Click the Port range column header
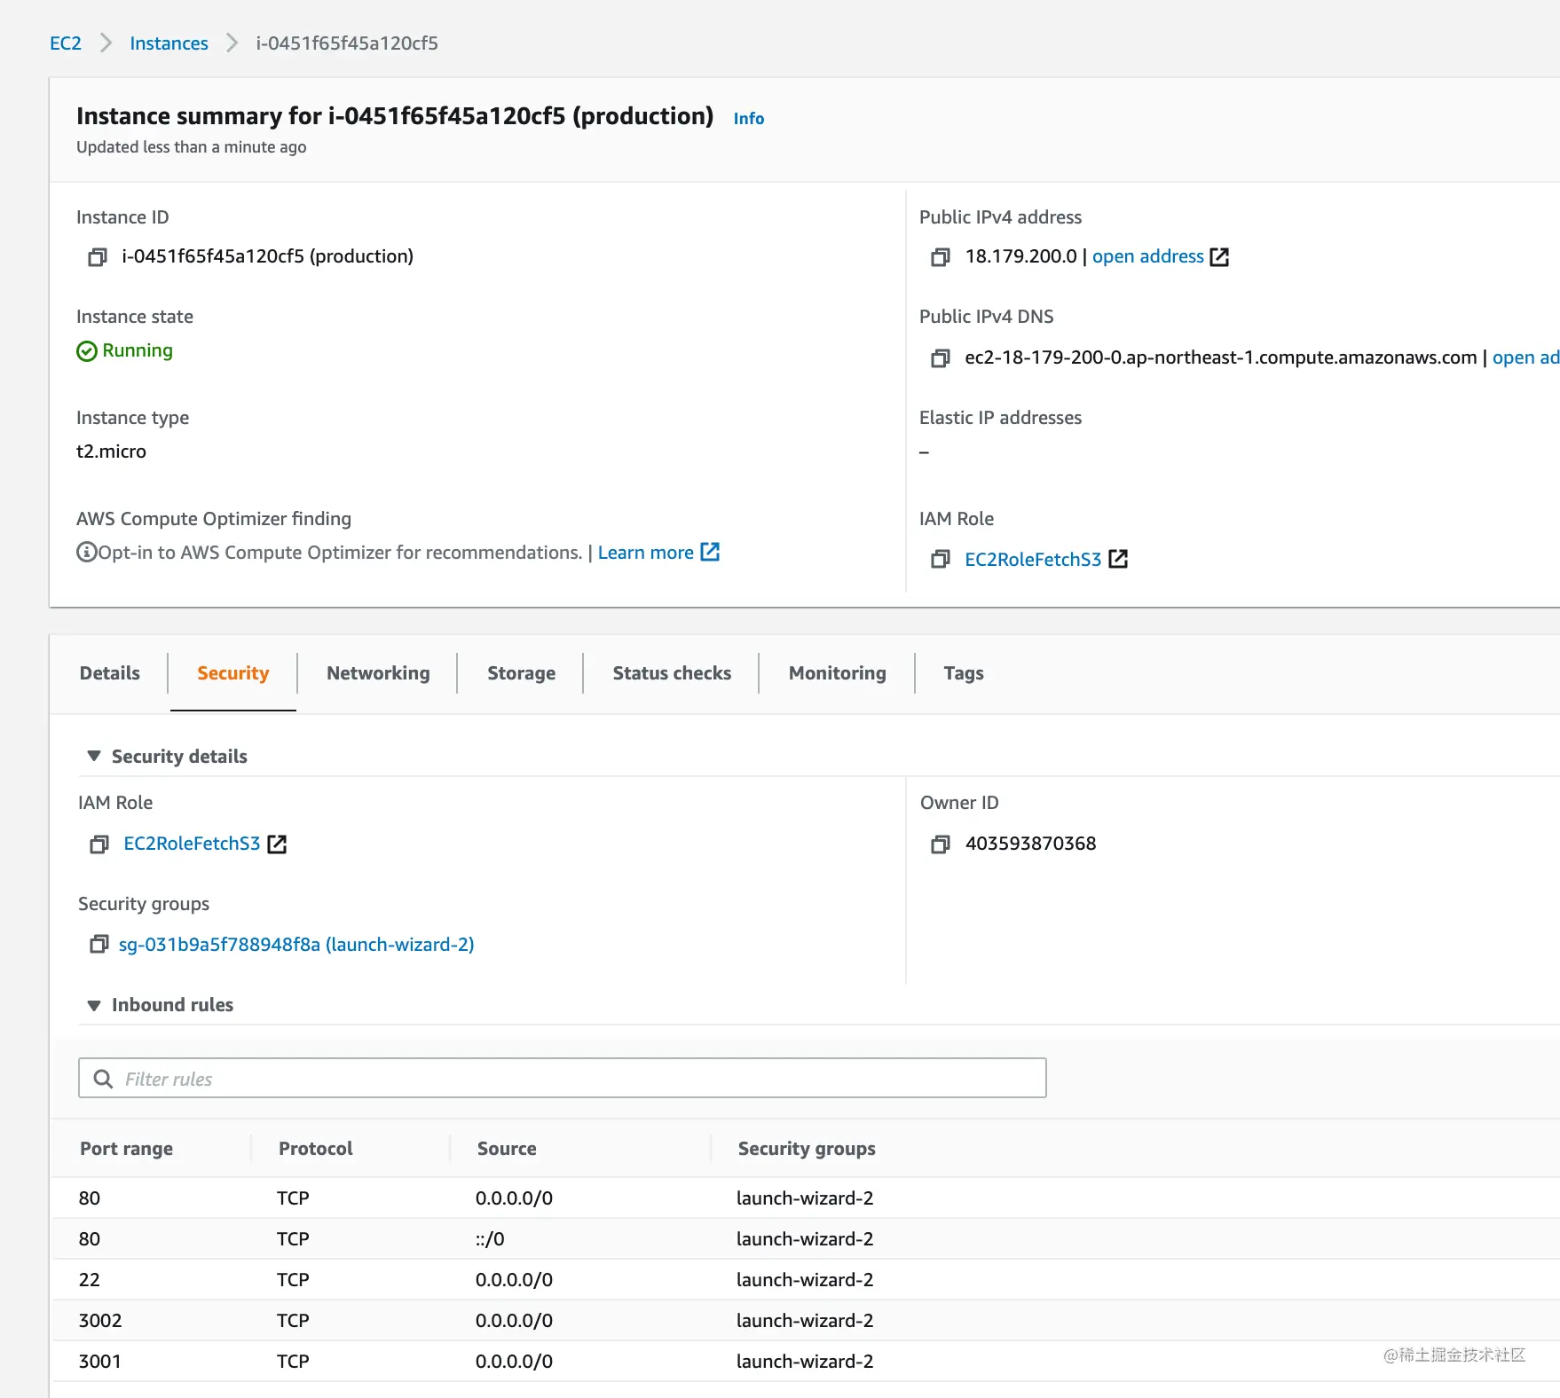This screenshot has width=1560, height=1398. click(126, 1149)
